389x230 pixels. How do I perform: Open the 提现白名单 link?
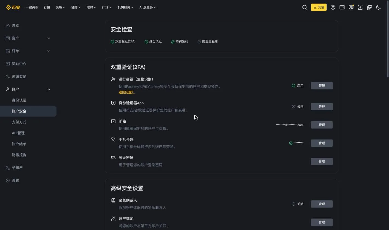(210, 41)
